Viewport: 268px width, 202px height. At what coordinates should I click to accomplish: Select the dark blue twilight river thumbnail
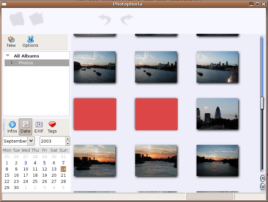pyautogui.click(x=217, y=160)
